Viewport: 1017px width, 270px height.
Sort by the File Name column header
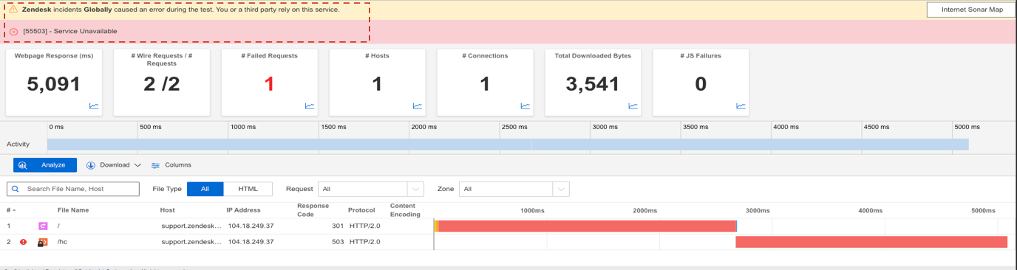(x=73, y=210)
